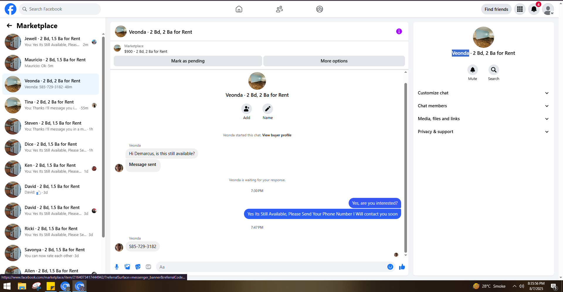Click the 585-729-3182 message bubble
This screenshot has width=563, height=292.
coord(143,247)
